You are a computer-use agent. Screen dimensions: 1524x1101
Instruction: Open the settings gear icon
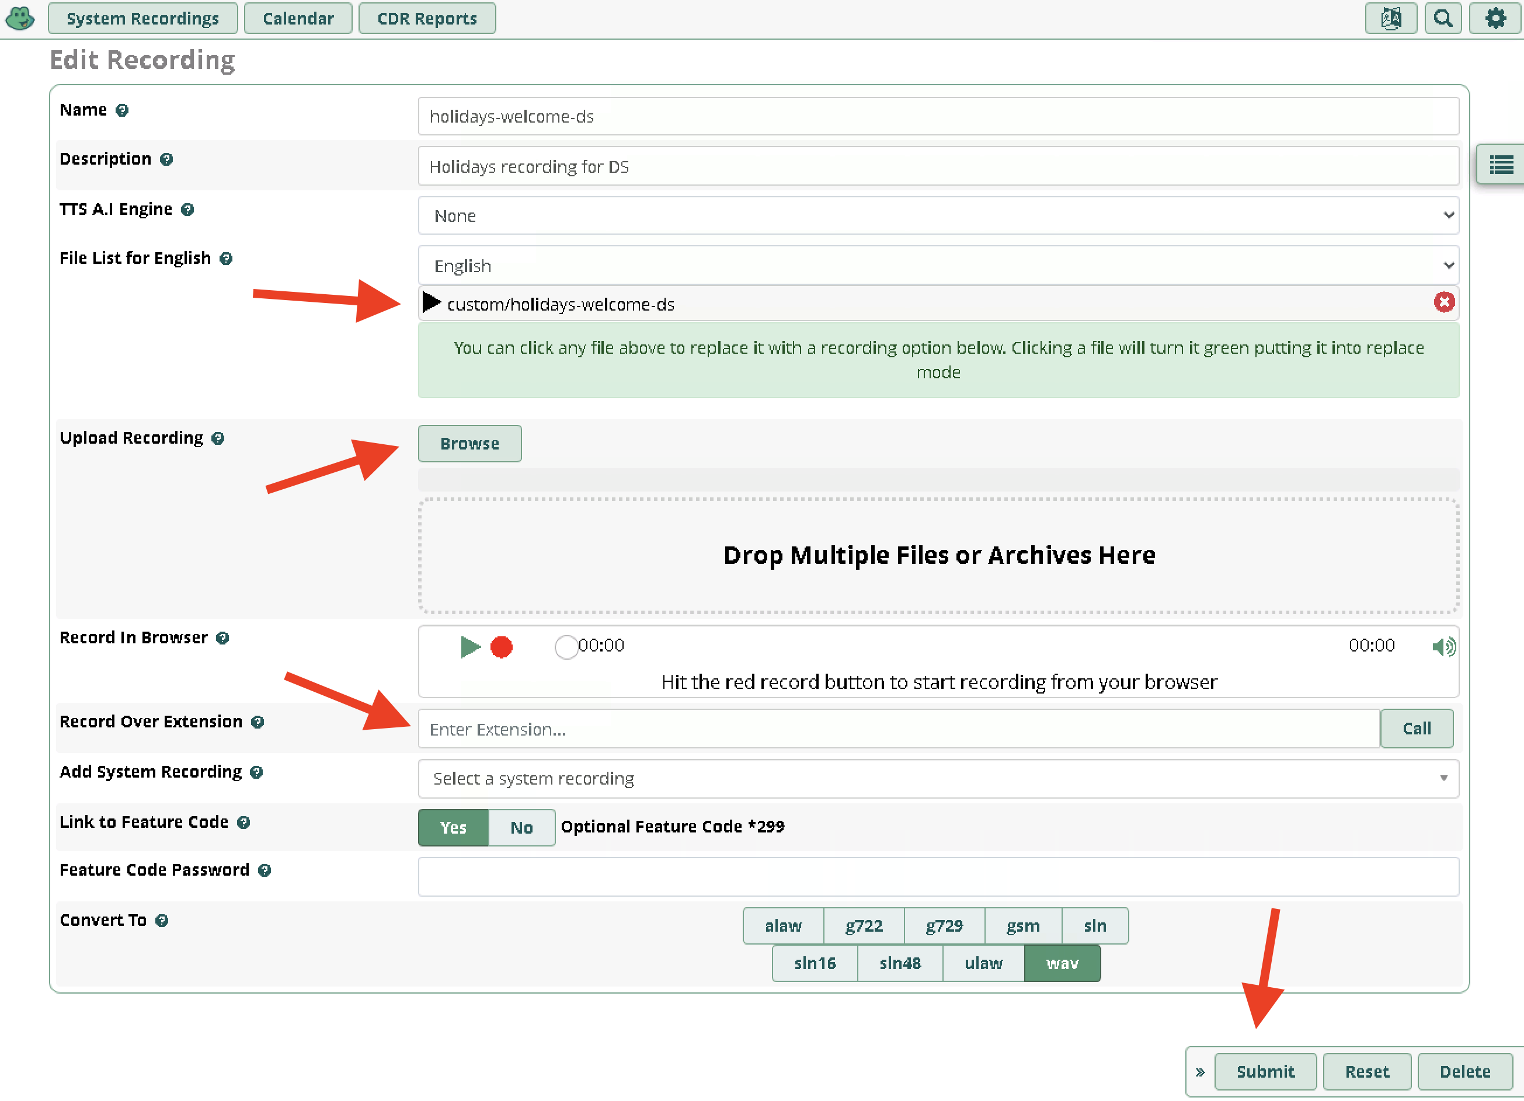click(1494, 18)
